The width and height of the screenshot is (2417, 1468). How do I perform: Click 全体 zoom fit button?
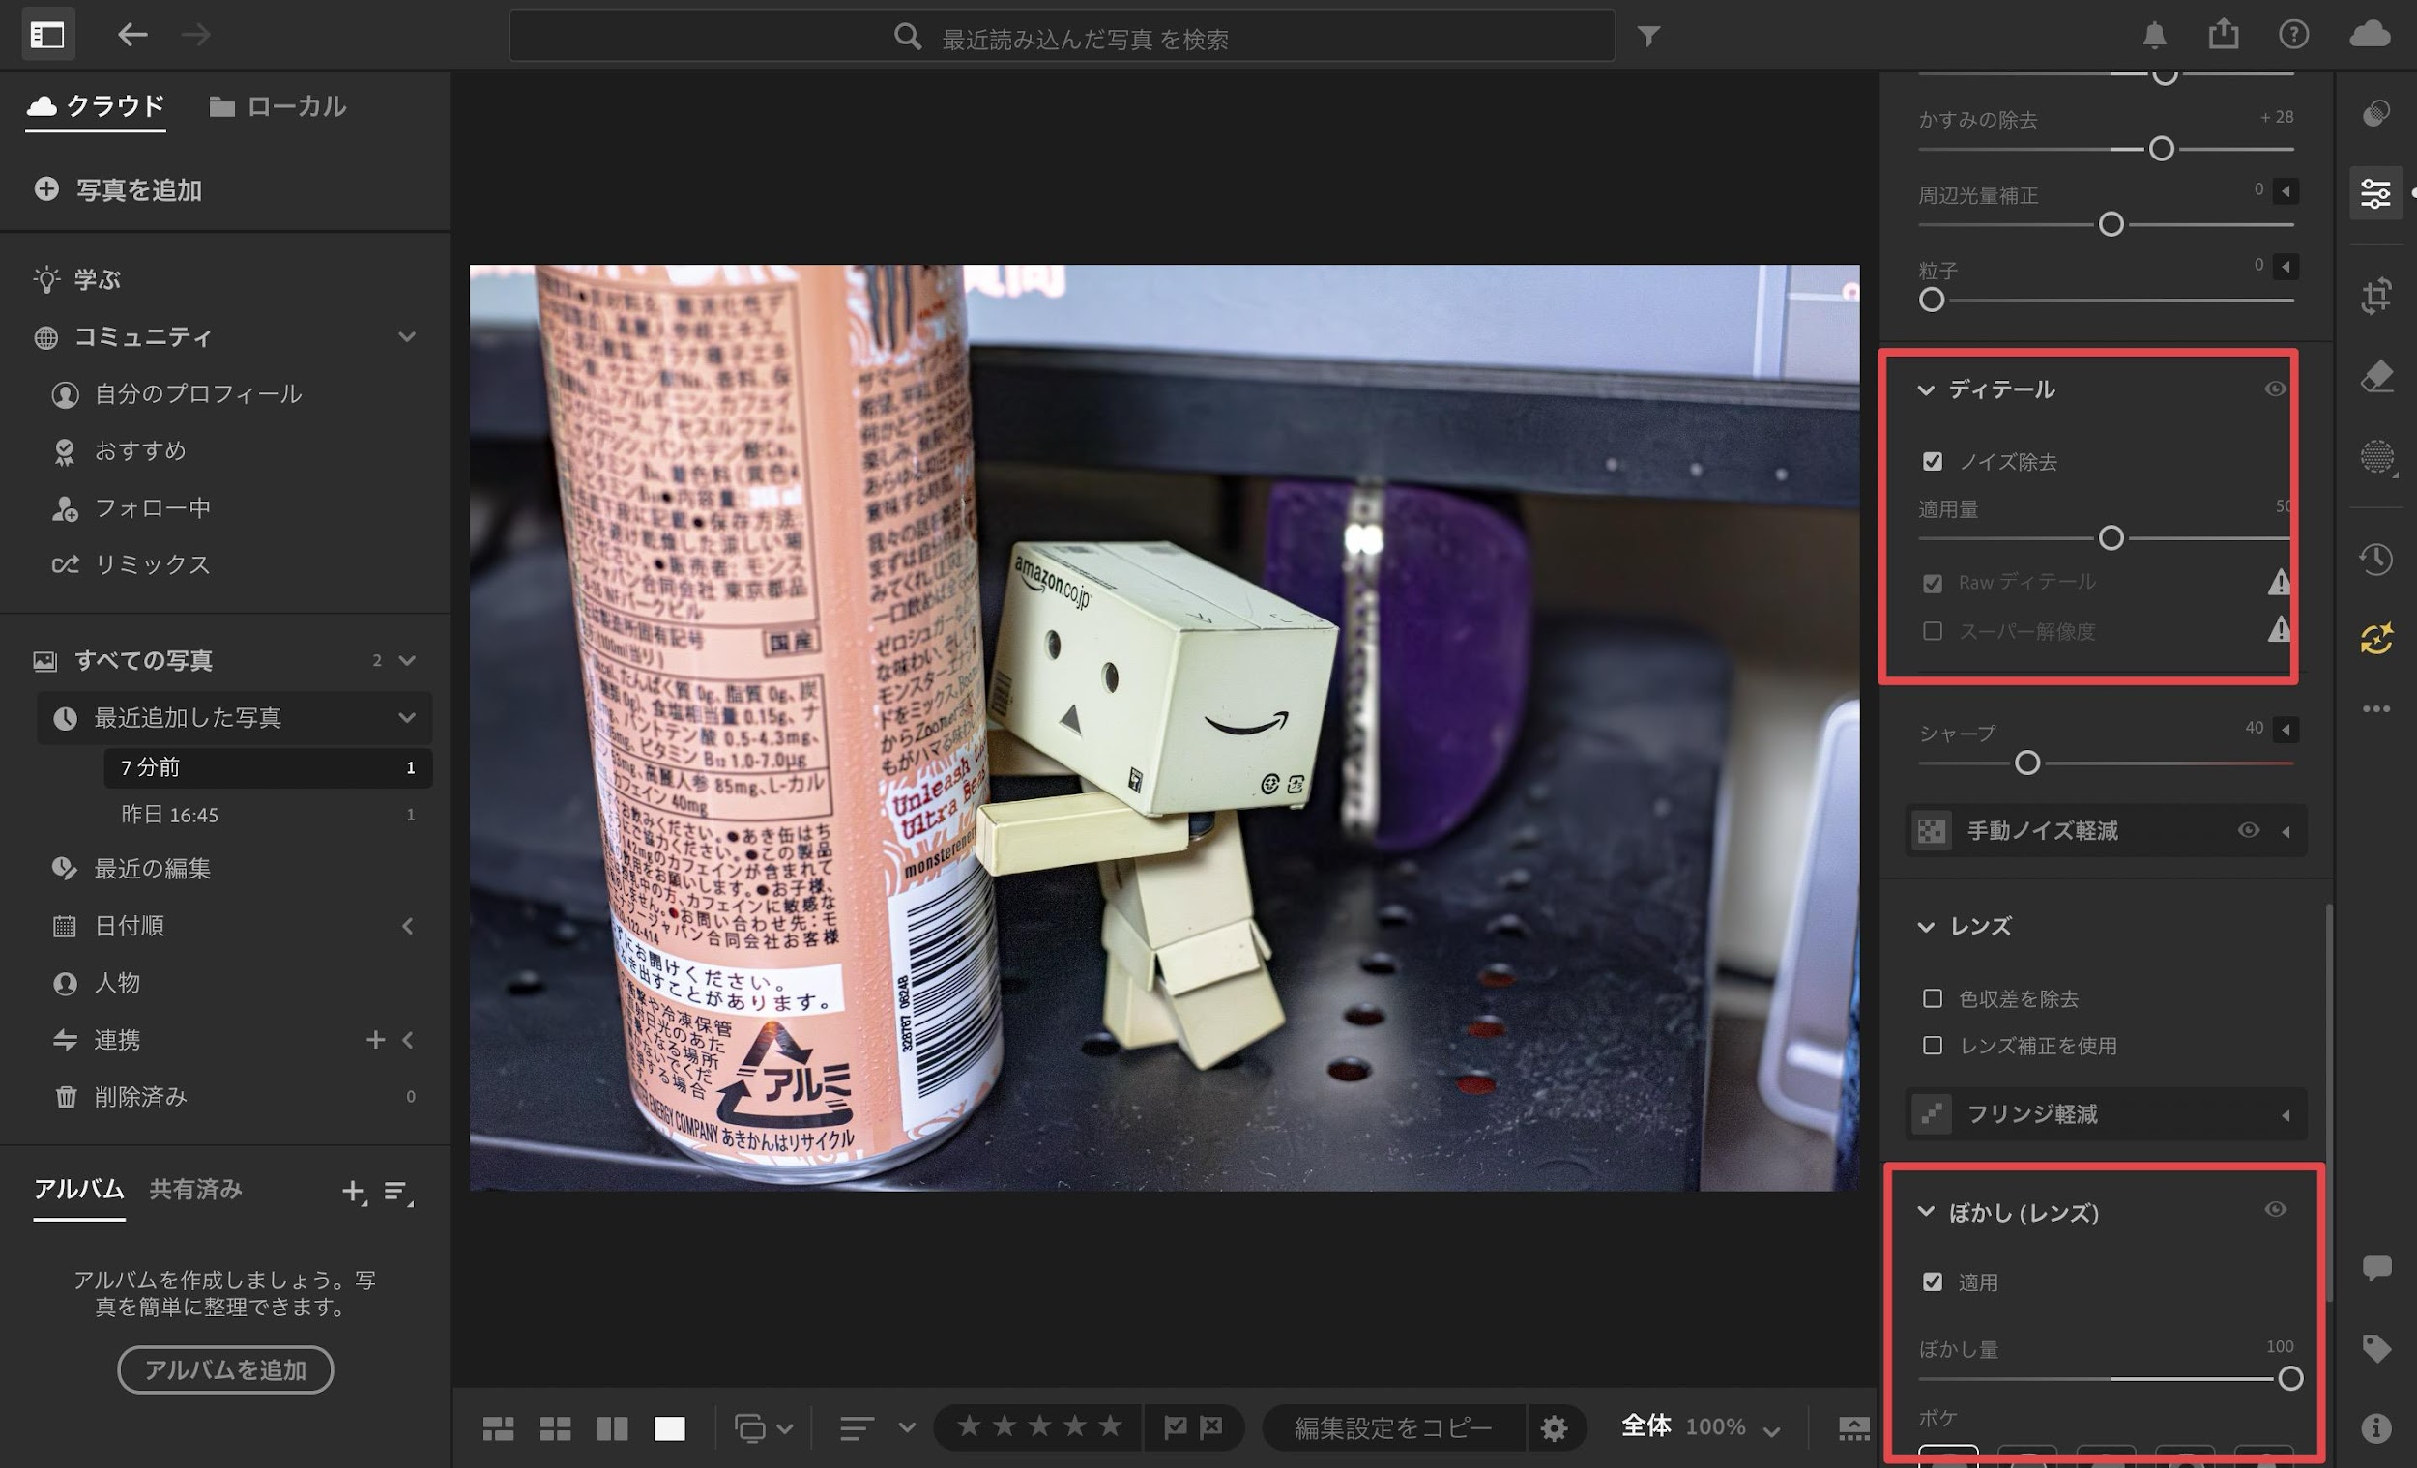[1645, 1426]
